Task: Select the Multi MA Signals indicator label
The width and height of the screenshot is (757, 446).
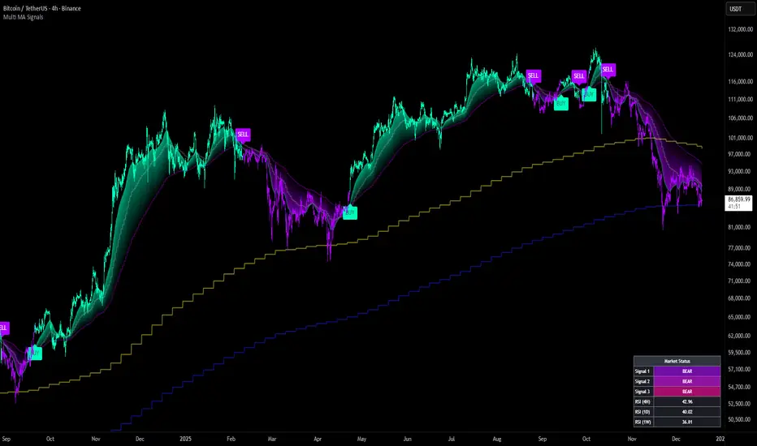Action: [x=24, y=17]
